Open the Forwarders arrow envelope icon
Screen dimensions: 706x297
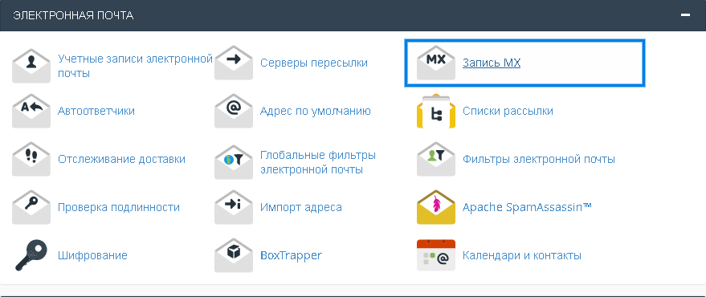pos(233,63)
